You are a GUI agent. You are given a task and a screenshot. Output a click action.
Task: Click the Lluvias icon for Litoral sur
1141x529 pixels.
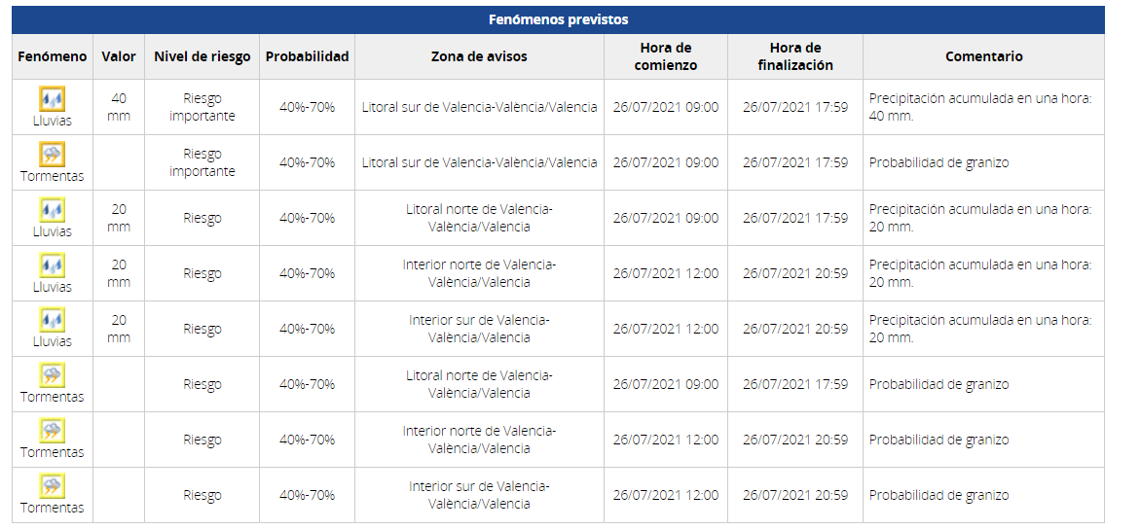(52, 98)
